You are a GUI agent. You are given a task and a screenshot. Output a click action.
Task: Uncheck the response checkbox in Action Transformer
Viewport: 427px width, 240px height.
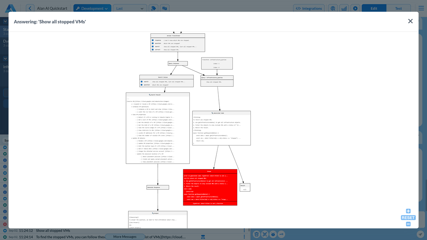[x=153, y=40]
